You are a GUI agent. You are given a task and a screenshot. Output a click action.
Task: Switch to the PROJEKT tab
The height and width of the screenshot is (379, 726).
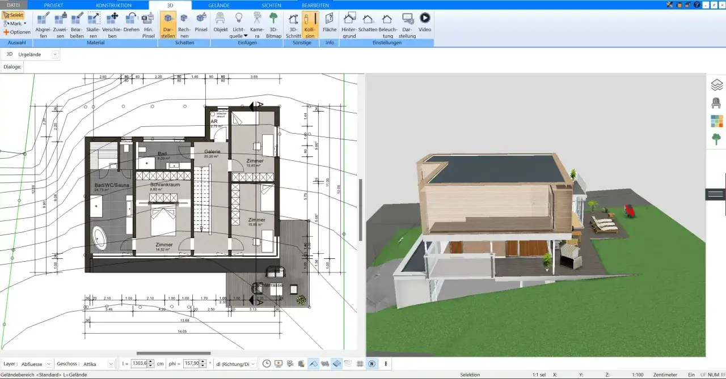53,5
